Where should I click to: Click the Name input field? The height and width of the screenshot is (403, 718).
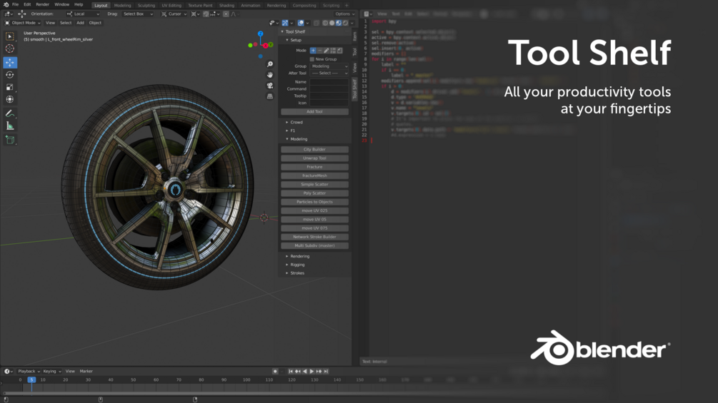coord(329,82)
